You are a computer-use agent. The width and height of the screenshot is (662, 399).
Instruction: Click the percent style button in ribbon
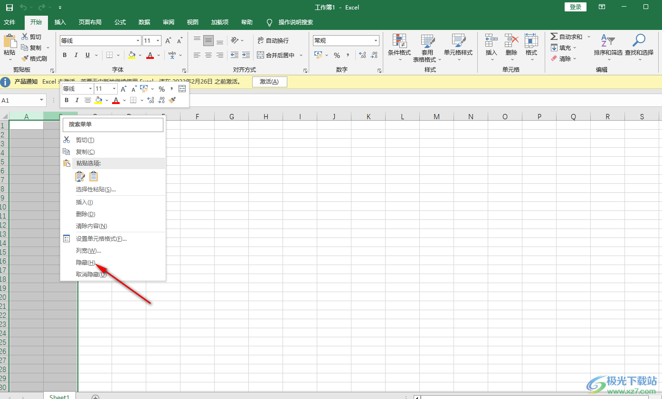pos(337,55)
